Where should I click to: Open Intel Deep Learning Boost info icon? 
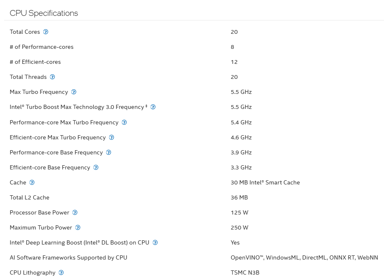point(155,242)
